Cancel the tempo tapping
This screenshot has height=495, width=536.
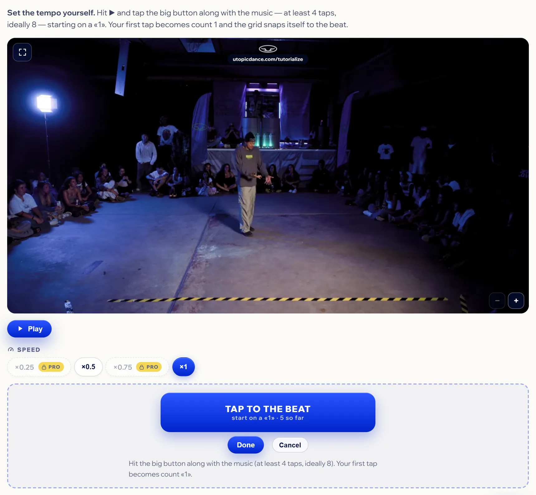pos(290,445)
